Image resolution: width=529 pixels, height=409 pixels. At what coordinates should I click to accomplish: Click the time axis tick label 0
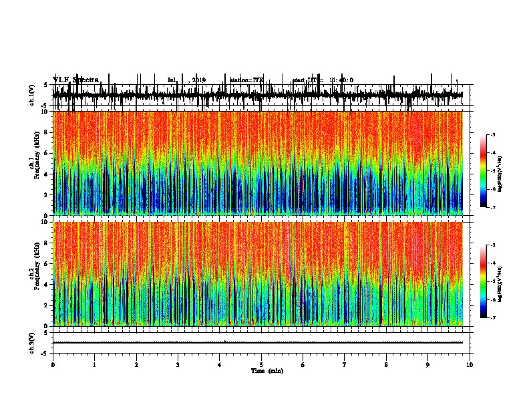53,364
